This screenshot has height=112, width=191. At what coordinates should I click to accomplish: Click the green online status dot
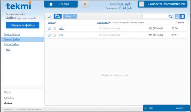pos(145,108)
